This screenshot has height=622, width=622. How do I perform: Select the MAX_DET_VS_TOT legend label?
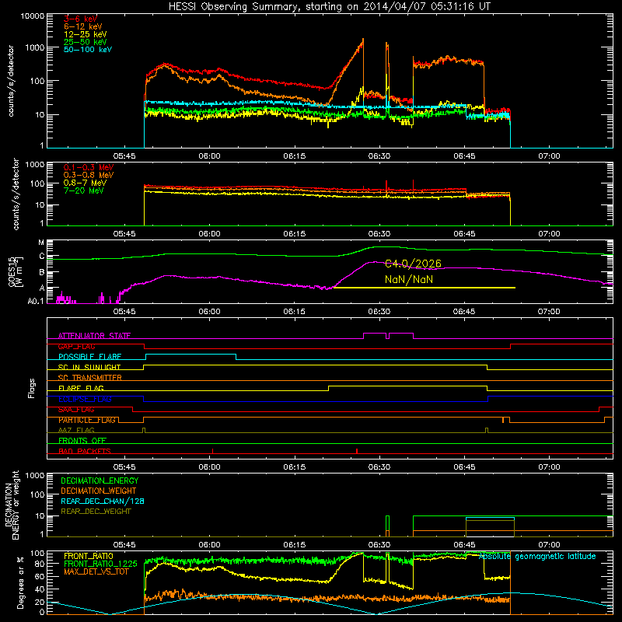tap(96, 571)
